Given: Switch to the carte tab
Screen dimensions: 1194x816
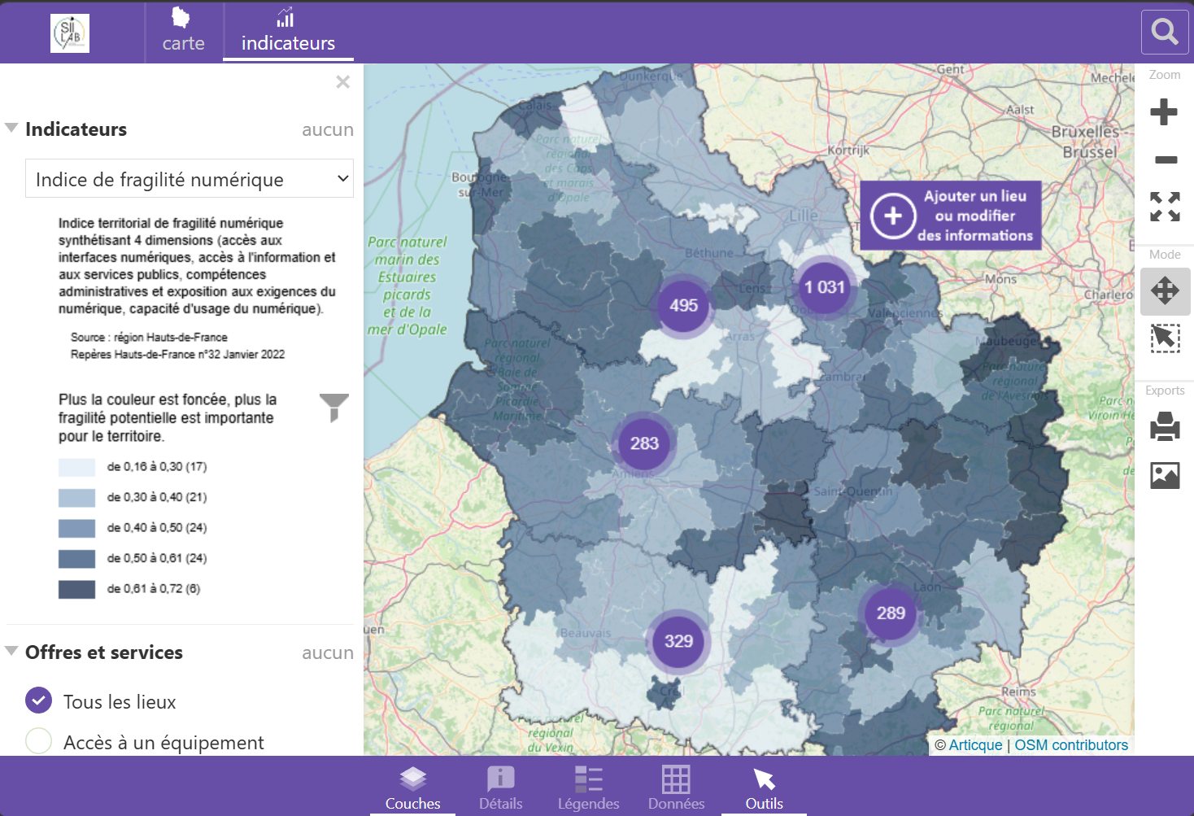Looking at the screenshot, I should [183, 32].
